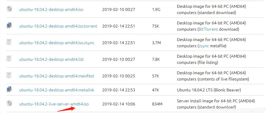Click the file icon beside desktop-amd64.iso.zsync

(x=9, y=42)
